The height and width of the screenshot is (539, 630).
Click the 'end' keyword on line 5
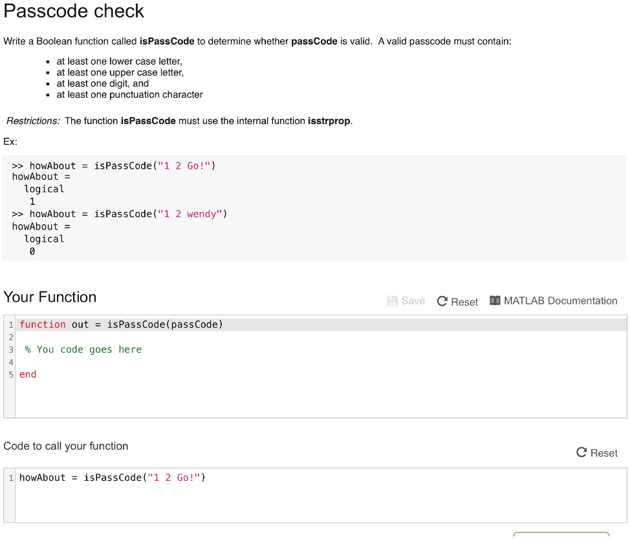click(27, 374)
